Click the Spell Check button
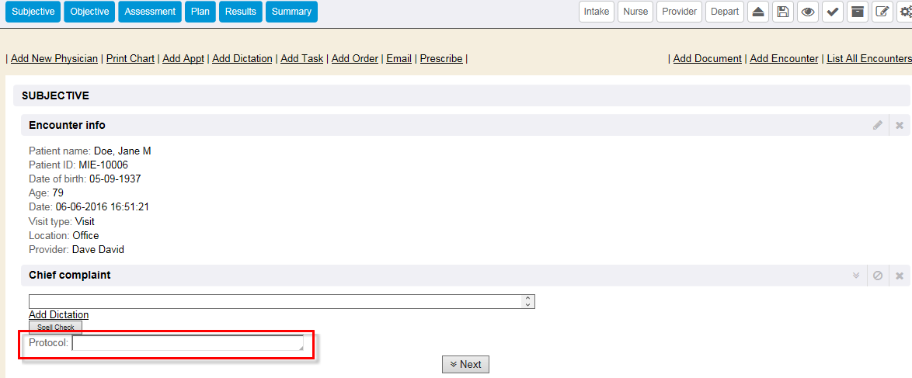The width and height of the screenshot is (912, 378). pos(56,328)
